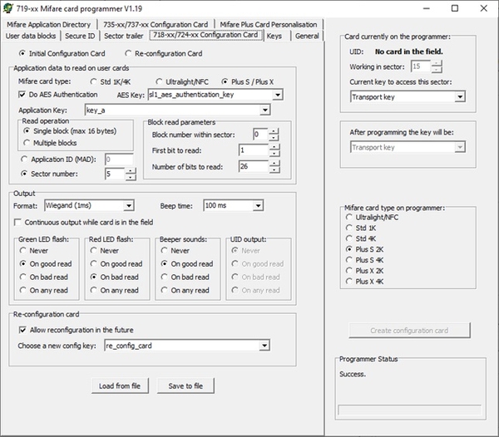499x437 pixels.
Task: Choose Ultralight/NFC card type radio
Action: (x=182, y=82)
